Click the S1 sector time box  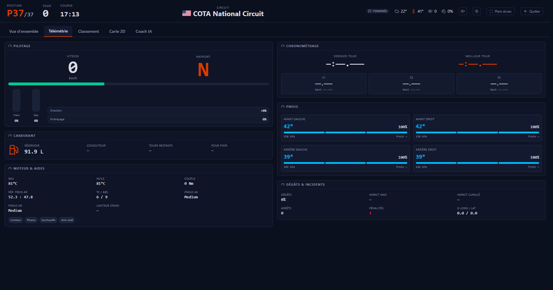pyautogui.click(x=324, y=84)
